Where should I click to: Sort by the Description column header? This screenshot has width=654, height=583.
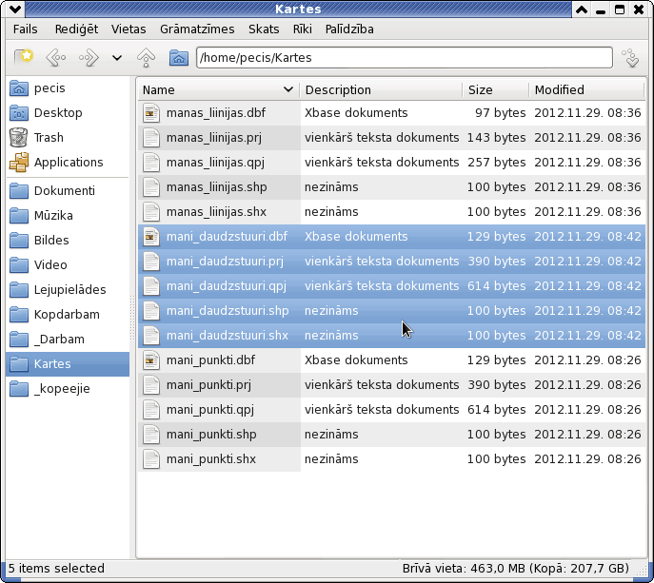(x=381, y=89)
